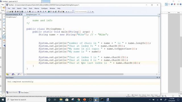Screen dimensions: 182x102
Task: Click the Type here to search box
Action: [x=26, y=99]
